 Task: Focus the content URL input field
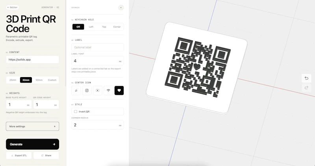coord(33,60)
